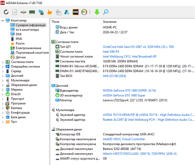The height and width of the screenshot is (165, 195).
Task: Expand the DirectX tree node
Action: pos(3,94)
